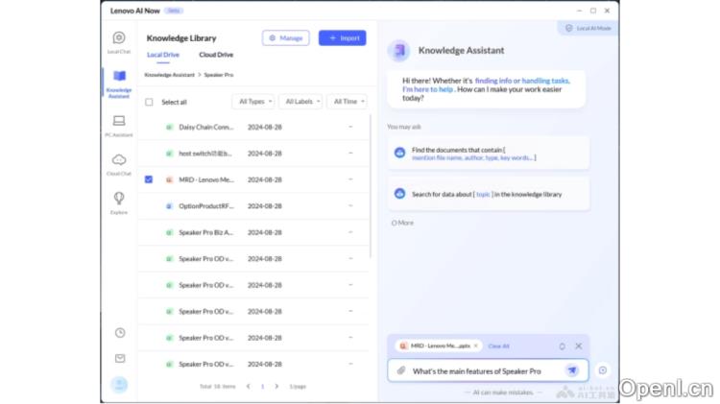
Task: Open the All Labels filter dropdown
Action: click(x=300, y=102)
